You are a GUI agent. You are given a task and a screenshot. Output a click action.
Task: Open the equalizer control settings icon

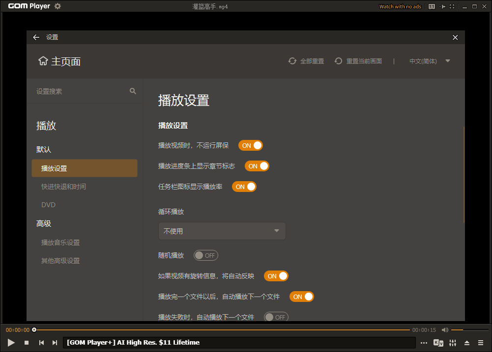[452, 343]
